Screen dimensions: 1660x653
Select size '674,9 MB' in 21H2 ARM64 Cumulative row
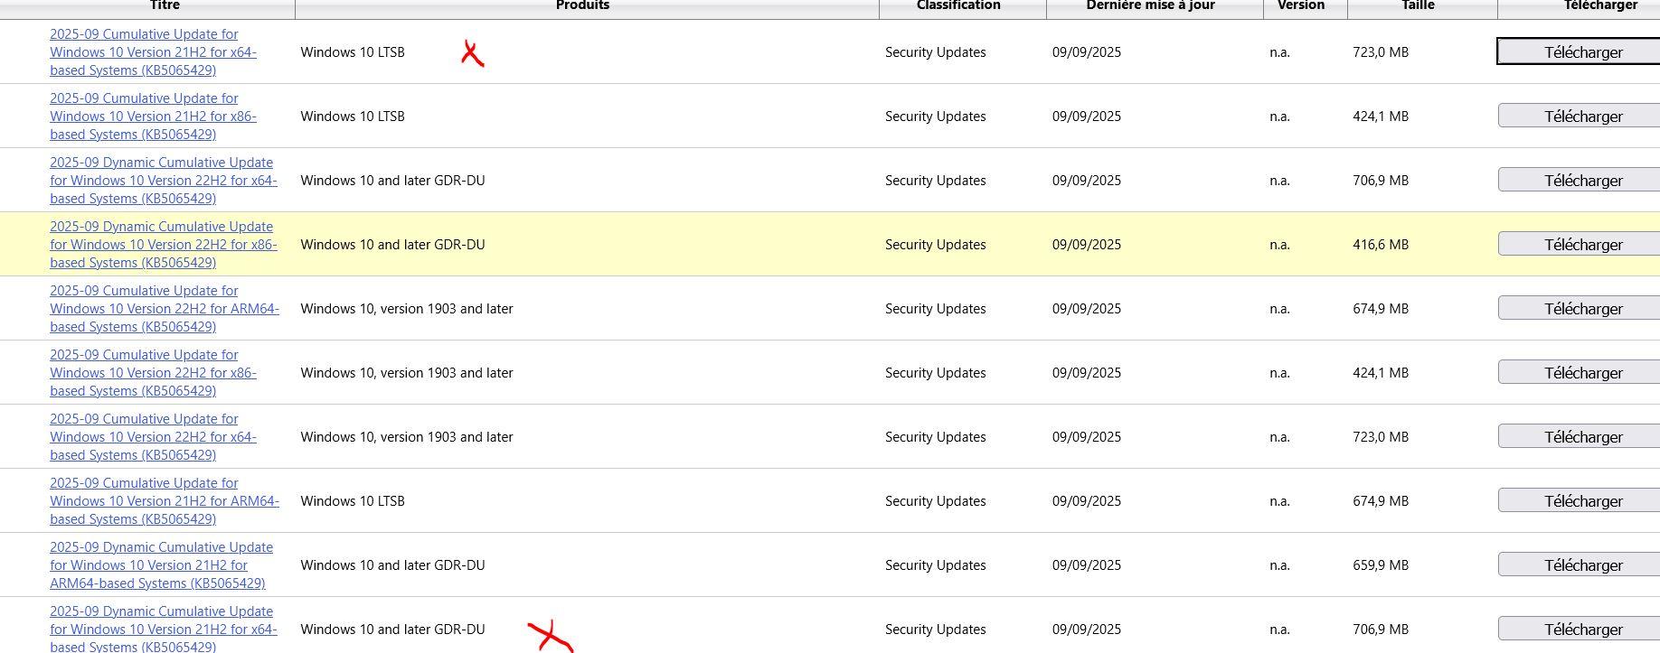(1381, 501)
